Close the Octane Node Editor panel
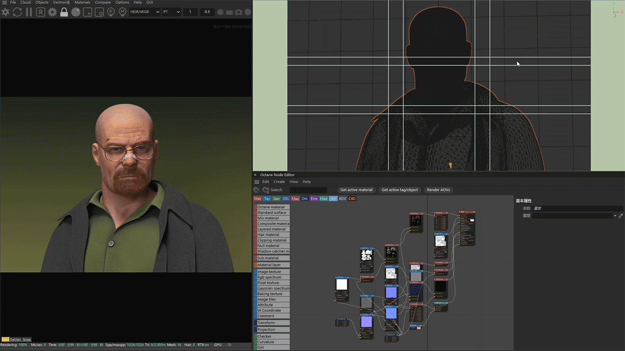 [x=255, y=175]
